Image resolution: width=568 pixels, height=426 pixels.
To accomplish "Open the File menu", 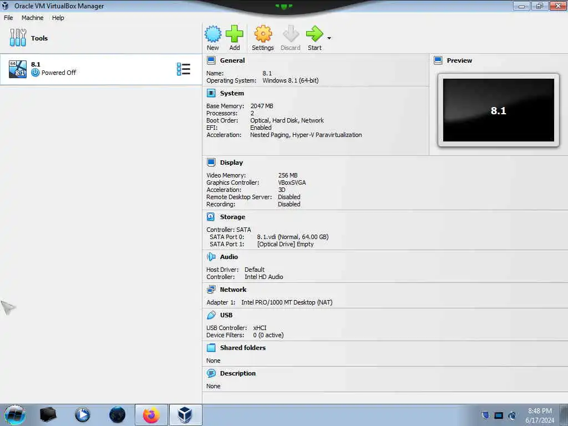I will [x=8, y=18].
